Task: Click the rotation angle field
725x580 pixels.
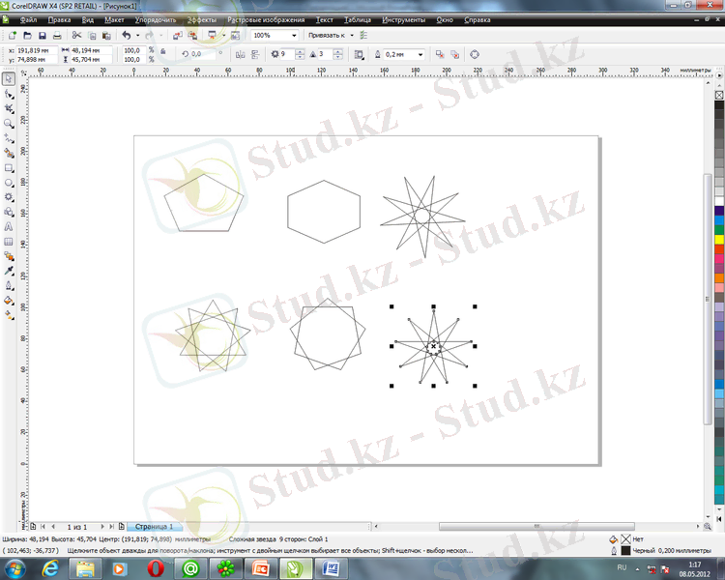Action: pos(203,54)
